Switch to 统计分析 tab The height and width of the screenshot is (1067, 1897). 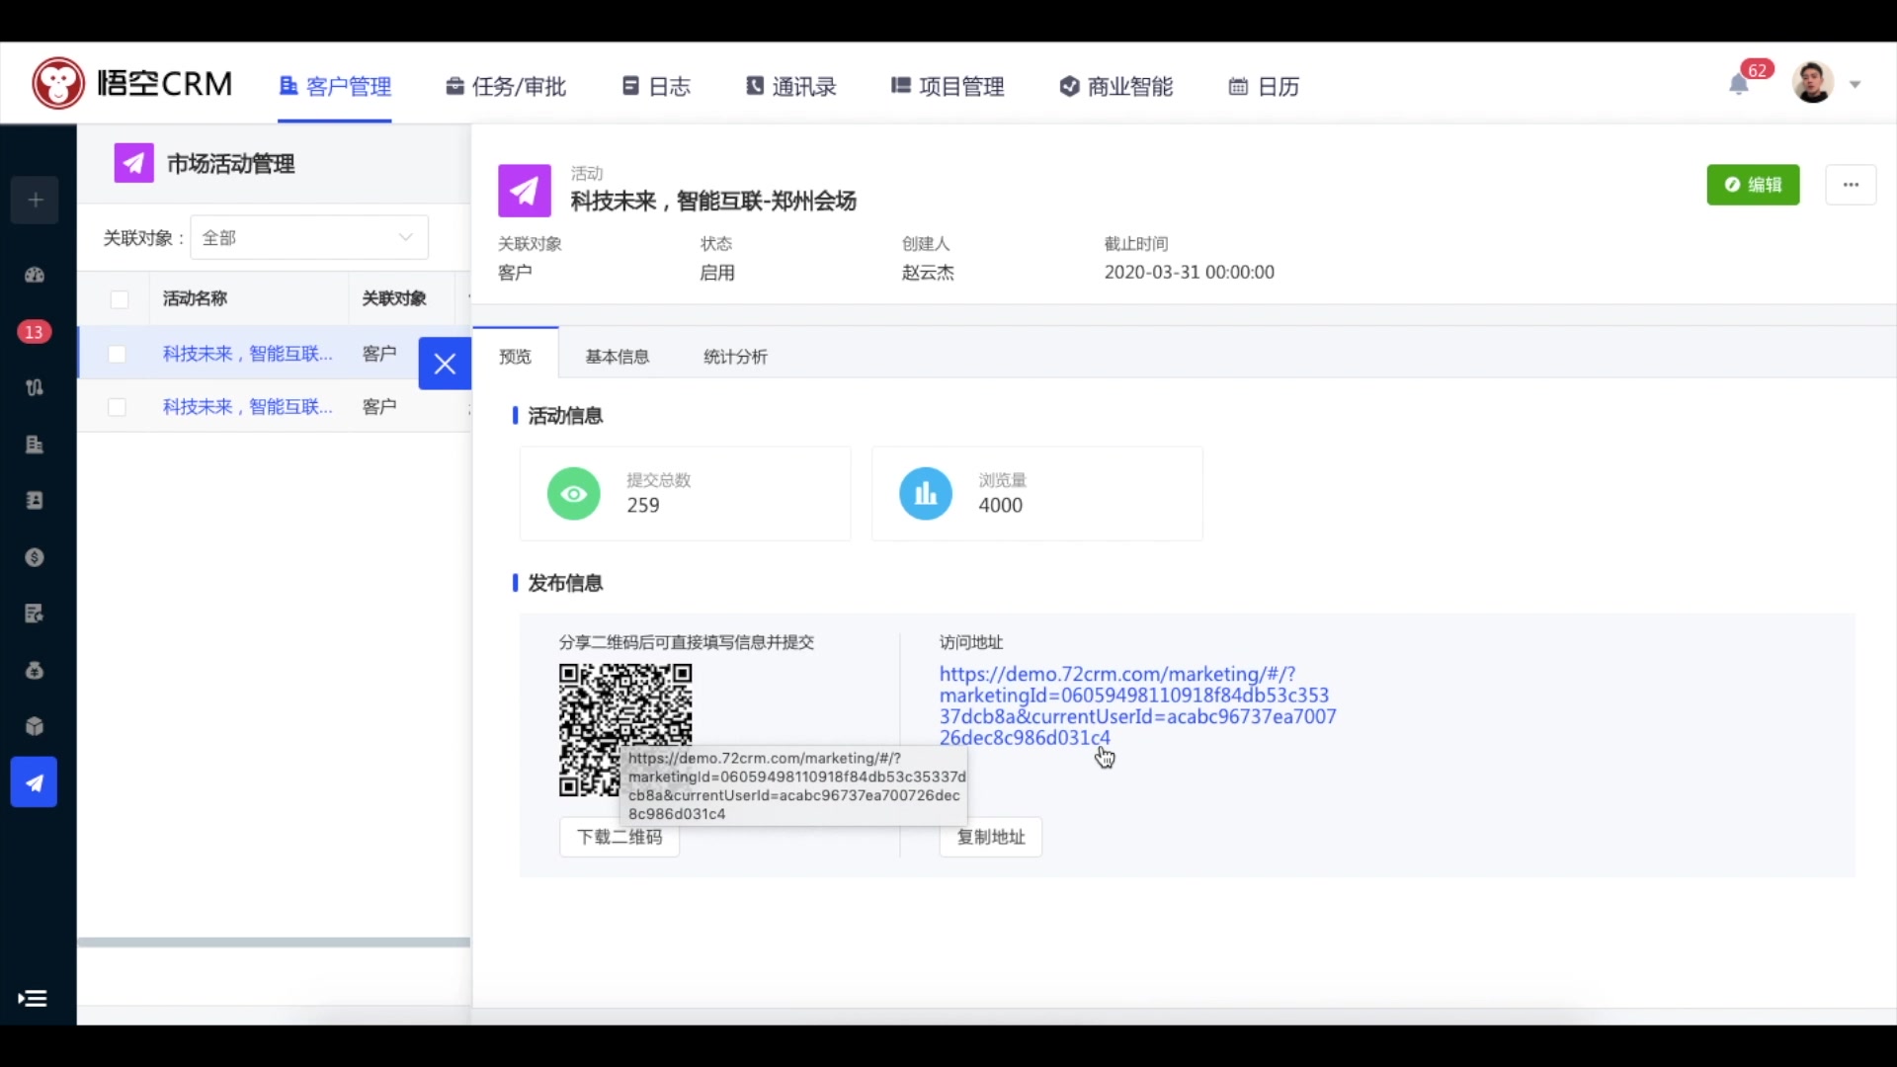735,356
